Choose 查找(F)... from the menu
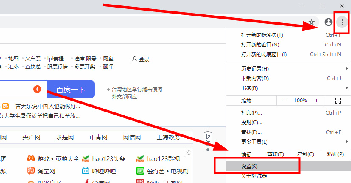The height and width of the screenshot is (183, 351). 288,132
